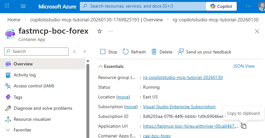Refresh the overview

click(134, 52)
